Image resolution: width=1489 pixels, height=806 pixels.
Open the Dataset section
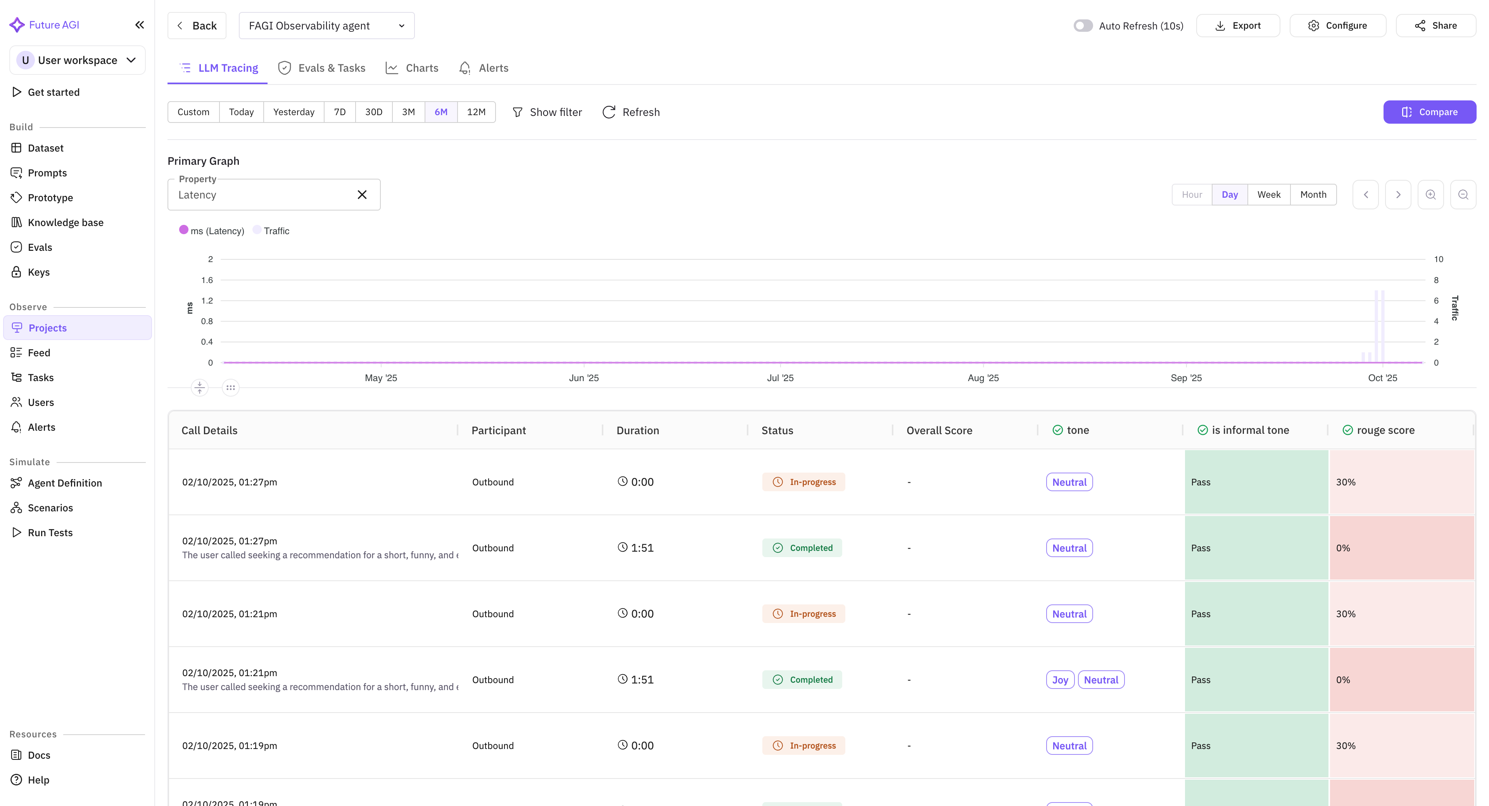[x=45, y=148]
